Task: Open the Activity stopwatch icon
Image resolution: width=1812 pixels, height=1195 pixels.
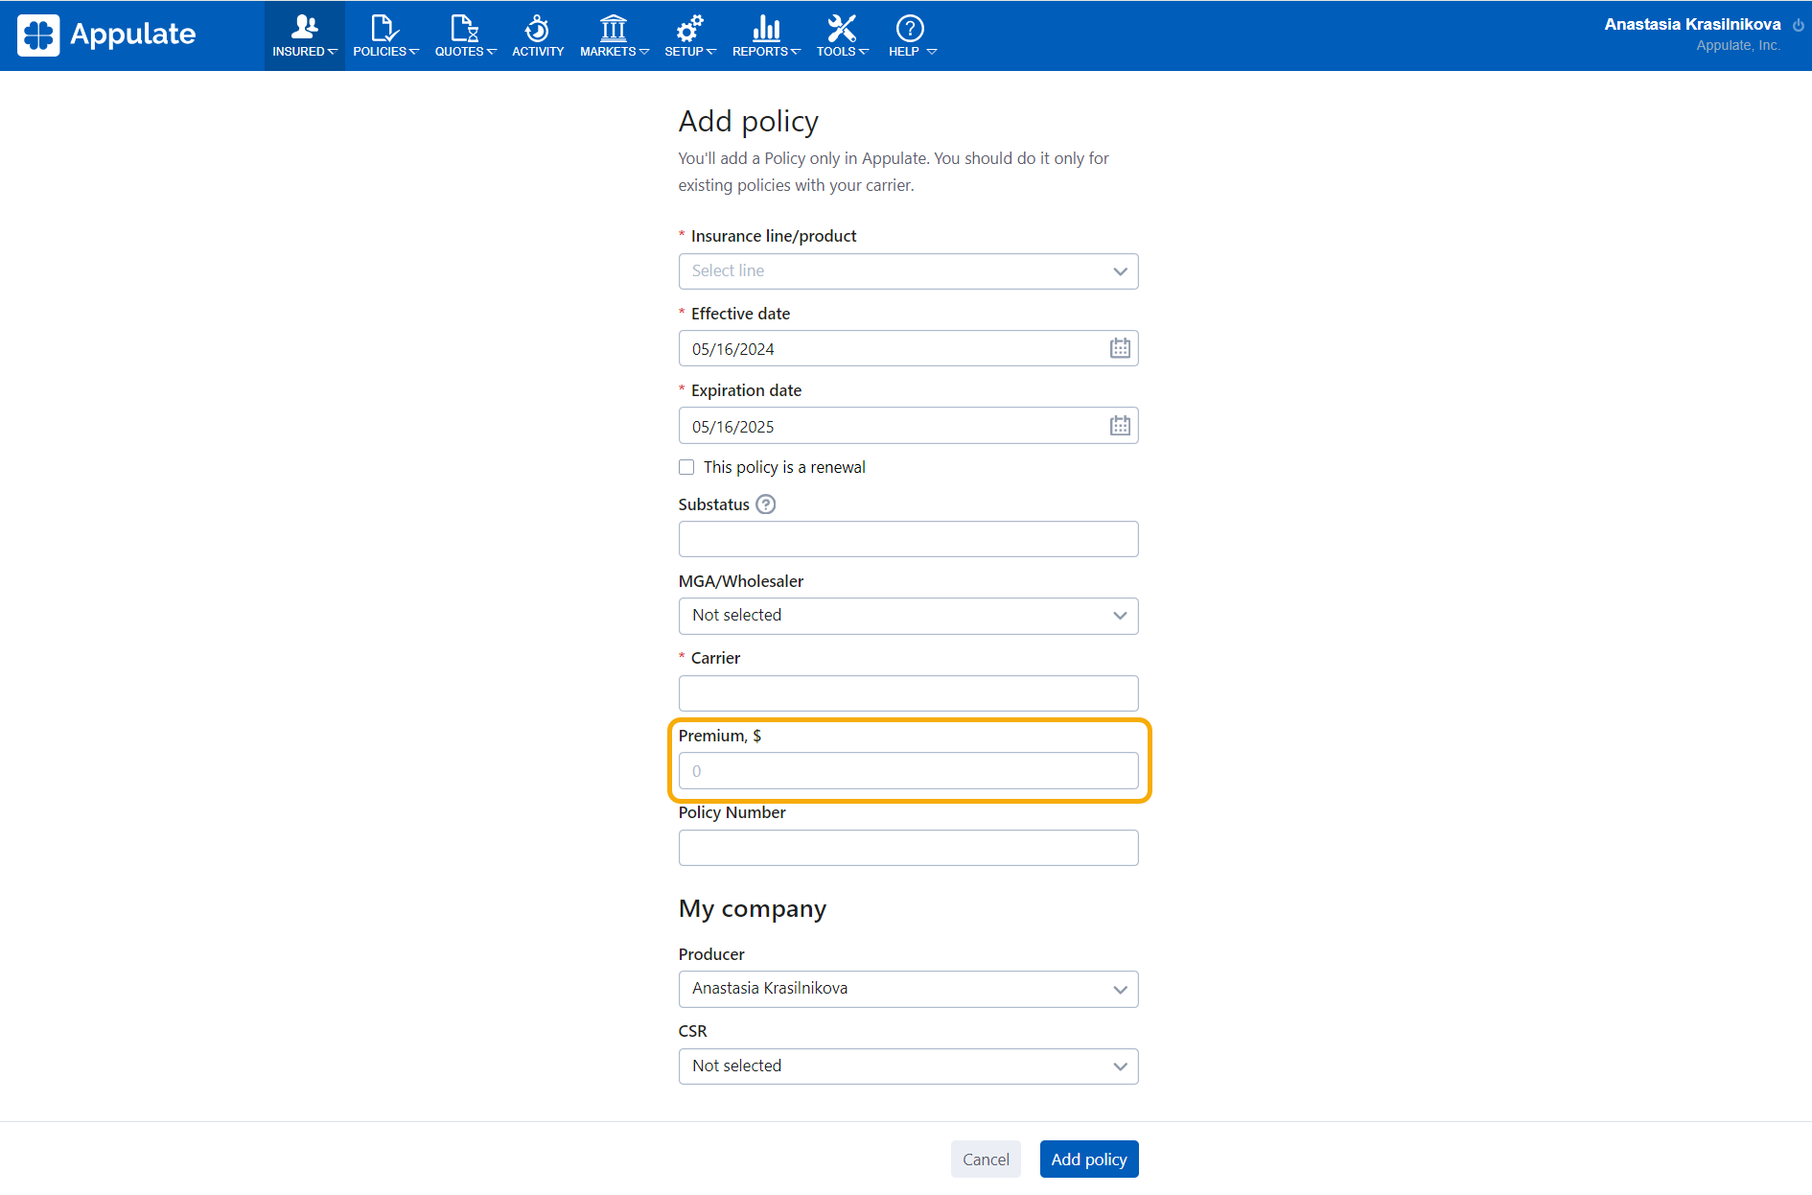Action: pyautogui.click(x=537, y=29)
